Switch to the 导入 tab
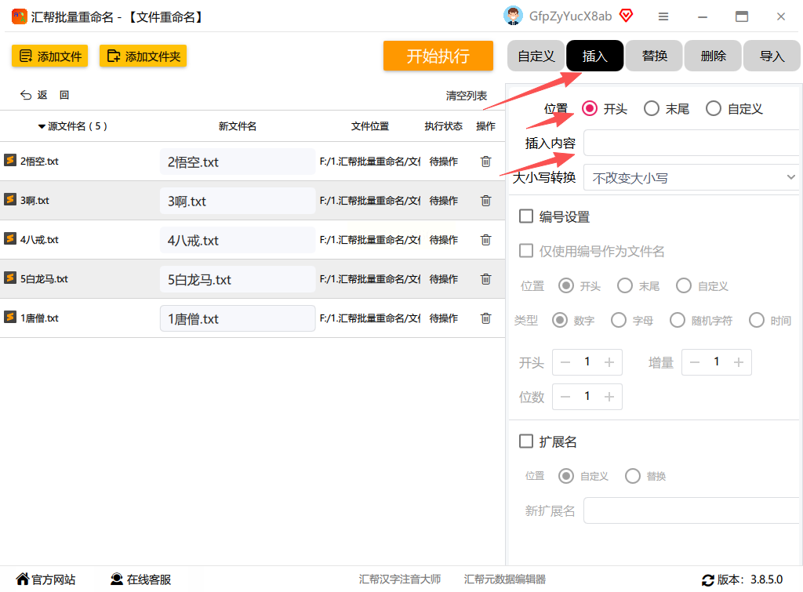The height and width of the screenshot is (592, 803). click(x=772, y=56)
